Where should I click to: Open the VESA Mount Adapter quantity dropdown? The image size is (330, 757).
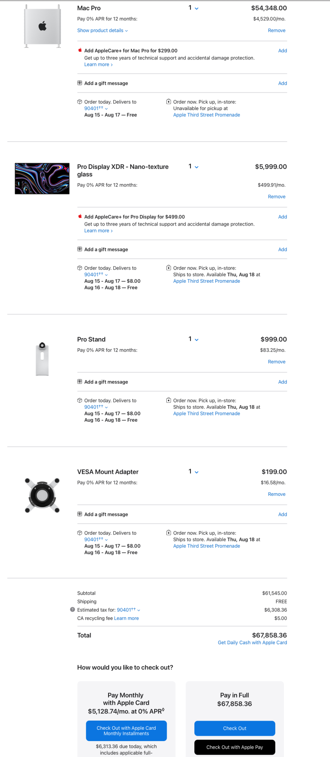pos(193,472)
